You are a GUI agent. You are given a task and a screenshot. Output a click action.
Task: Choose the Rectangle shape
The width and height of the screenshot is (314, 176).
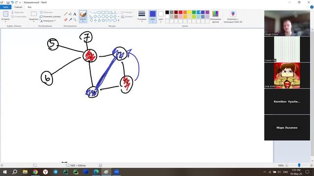click(103, 13)
